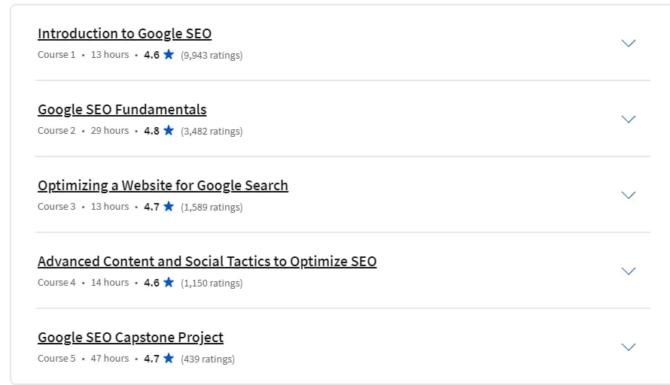This screenshot has height=385, width=670.
Task: Expand Optimizing a Website for Google Search chevron
Action: (628, 195)
